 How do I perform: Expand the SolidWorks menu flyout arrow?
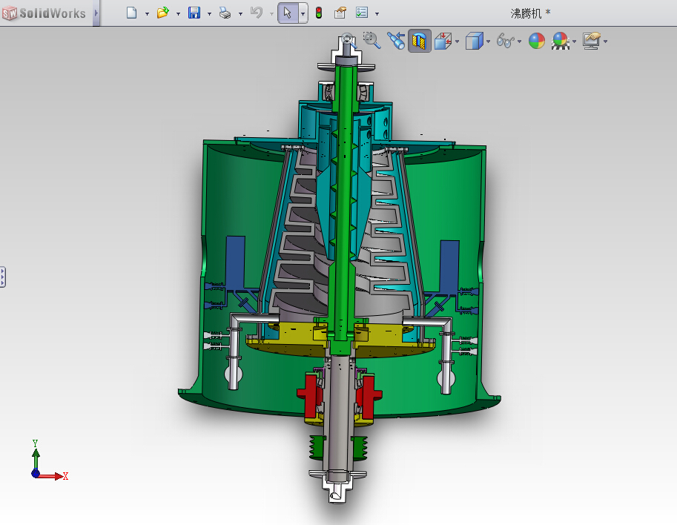(x=96, y=13)
